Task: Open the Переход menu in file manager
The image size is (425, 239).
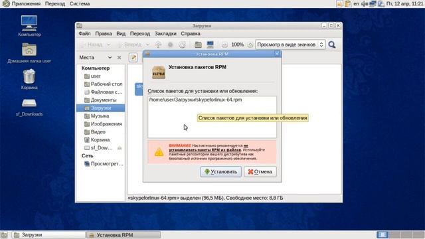Action: click(x=140, y=34)
